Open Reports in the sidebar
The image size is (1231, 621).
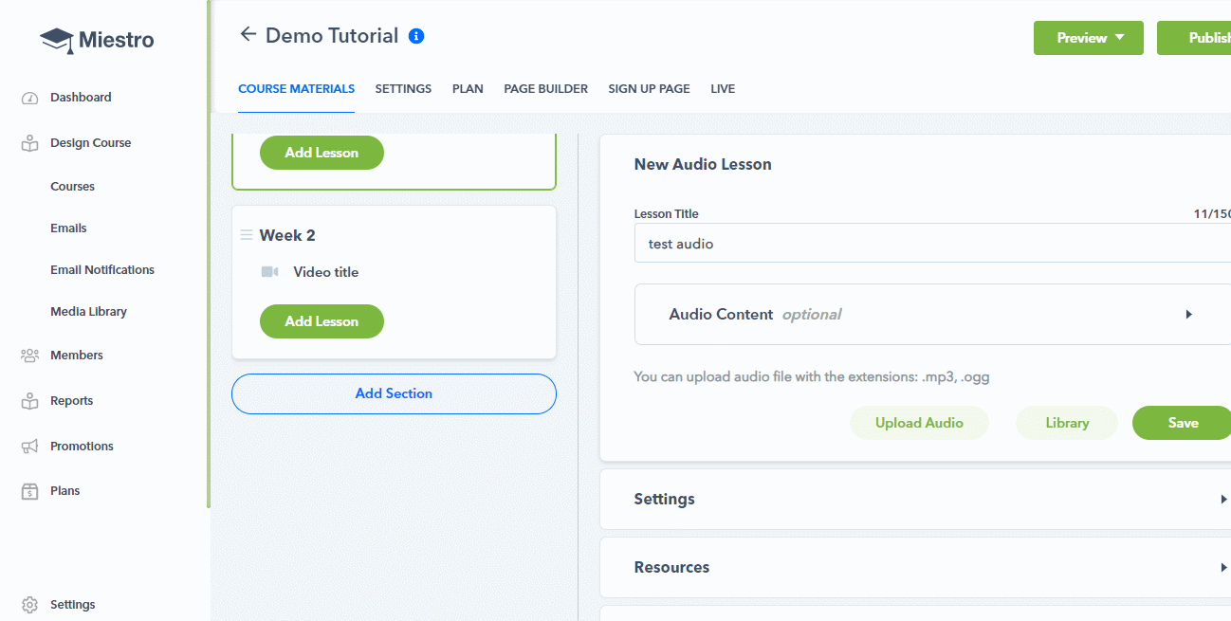pos(72,401)
